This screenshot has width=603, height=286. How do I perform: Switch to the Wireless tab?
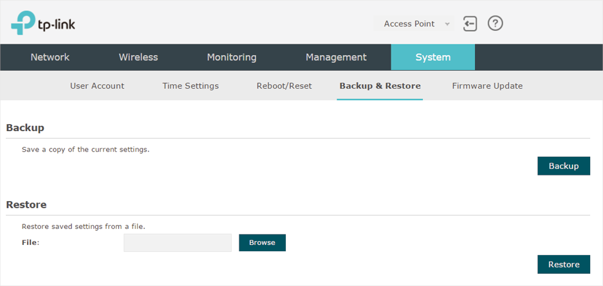pyautogui.click(x=138, y=57)
